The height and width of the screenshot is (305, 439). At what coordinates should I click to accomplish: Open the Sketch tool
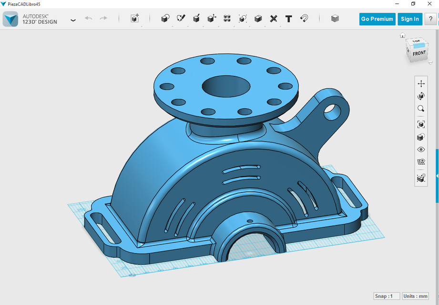(x=180, y=18)
